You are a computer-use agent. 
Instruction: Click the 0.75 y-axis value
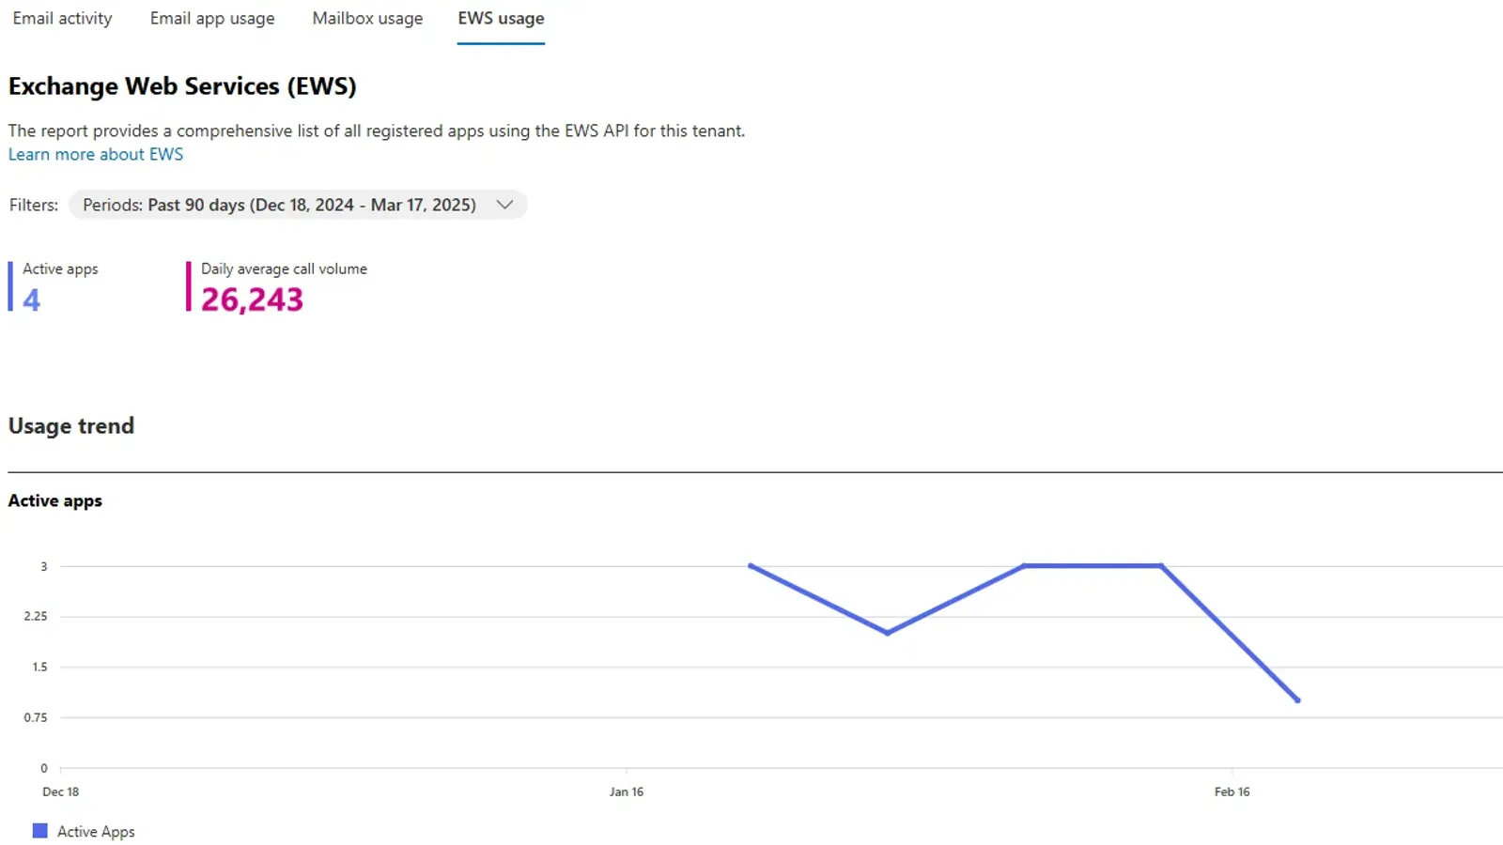click(x=36, y=717)
